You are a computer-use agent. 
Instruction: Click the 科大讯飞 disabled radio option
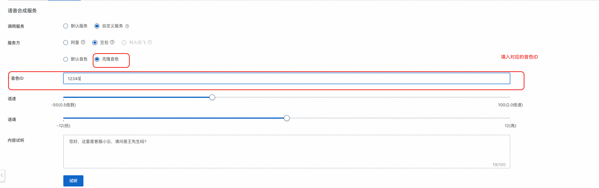[124, 42]
